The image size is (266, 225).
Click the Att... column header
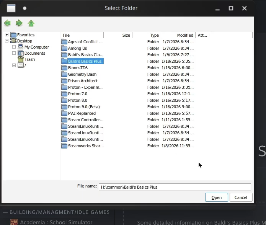click(203, 35)
